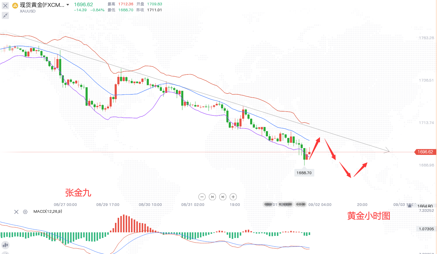Screen dimensions: 437x254
Task: Open the MACD settings hexagon icon
Action: click(x=25, y=212)
